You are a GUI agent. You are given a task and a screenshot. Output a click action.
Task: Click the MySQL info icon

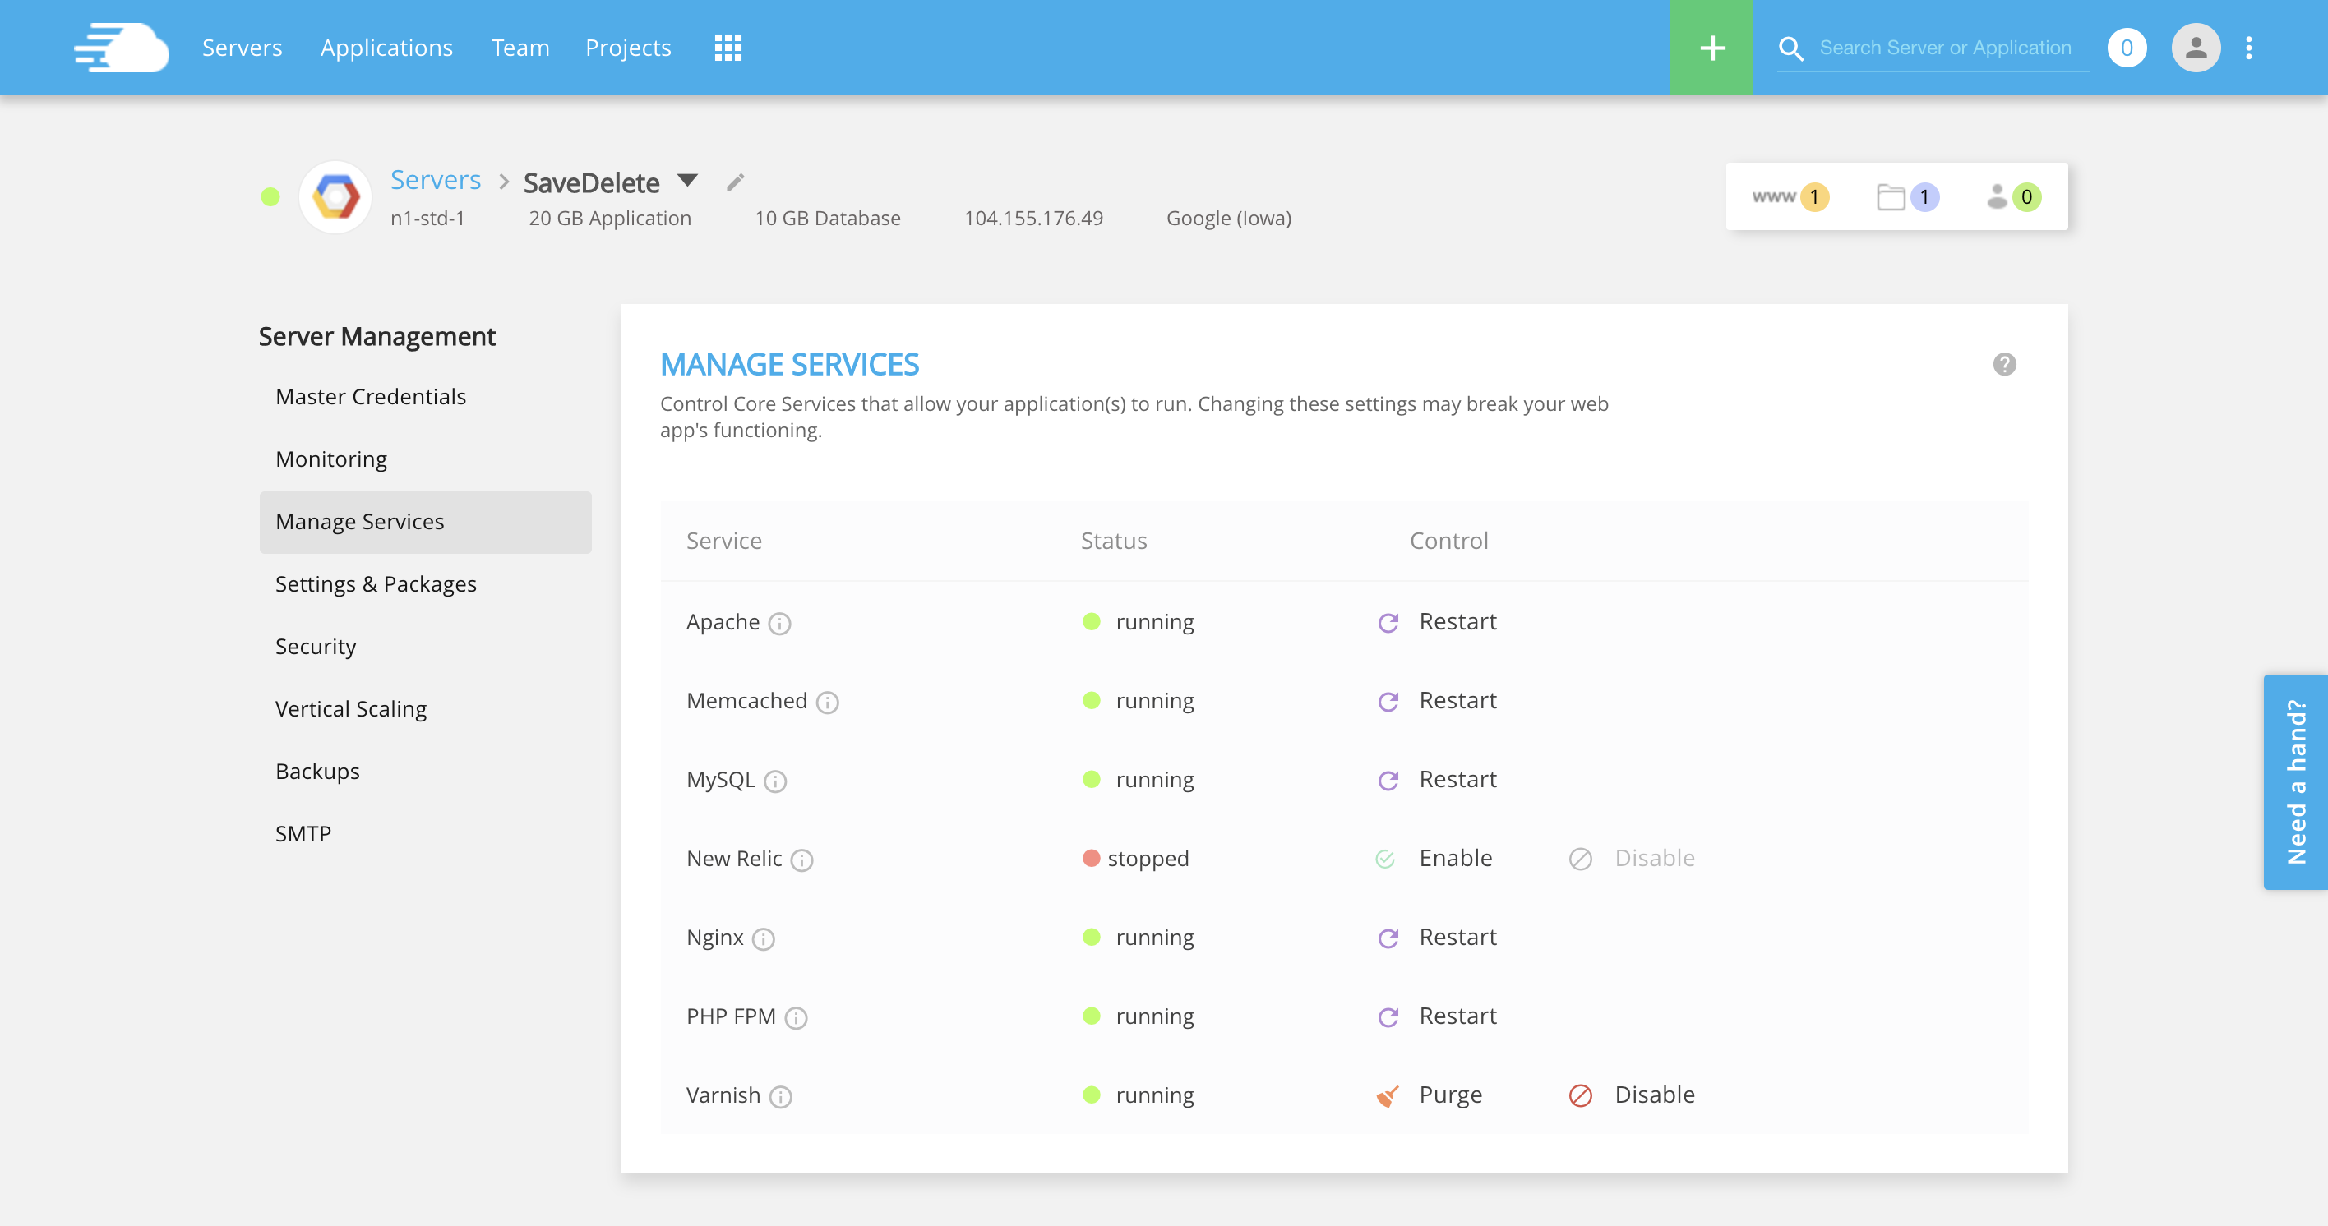[x=774, y=781]
